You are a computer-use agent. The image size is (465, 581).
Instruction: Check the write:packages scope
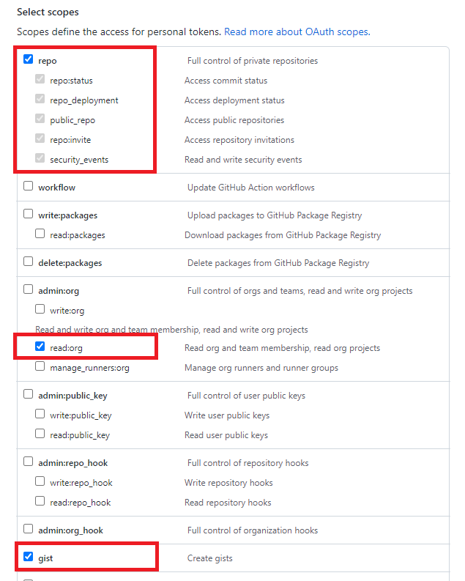coord(28,214)
